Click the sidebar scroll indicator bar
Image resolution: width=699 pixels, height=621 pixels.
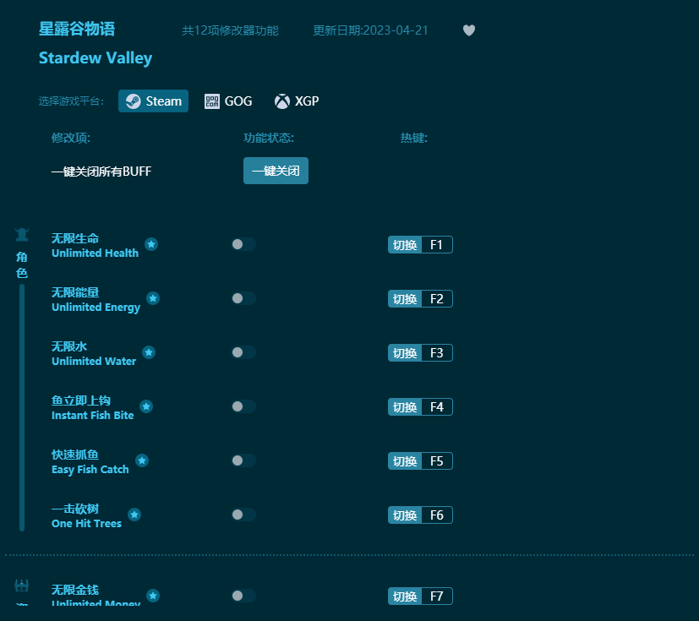point(20,389)
